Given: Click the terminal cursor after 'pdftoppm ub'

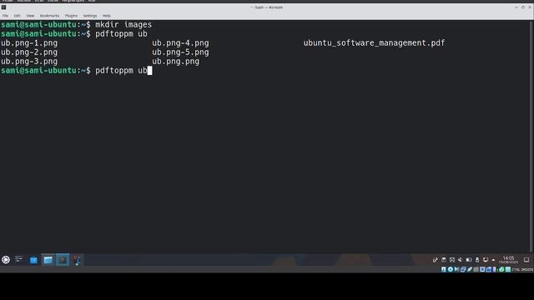Looking at the screenshot, I should click(x=150, y=70).
